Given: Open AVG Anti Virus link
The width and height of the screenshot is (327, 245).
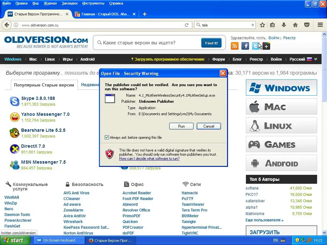Looking at the screenshot, I should coord(76,193).
